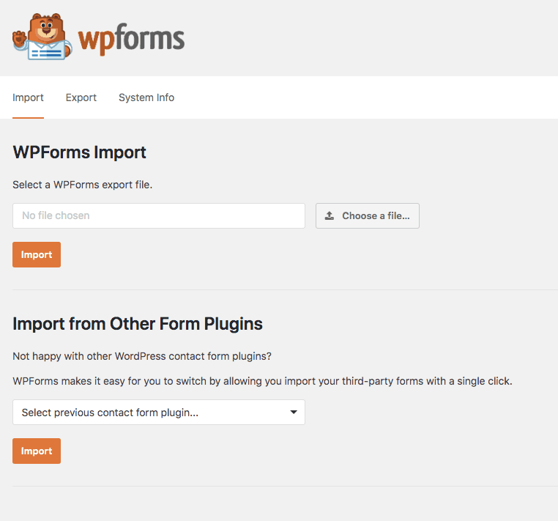Click text 'Select a WPForms export file.'
Image resolution: width=558 pixels, height=521 pixels.
tap(83, 185)
